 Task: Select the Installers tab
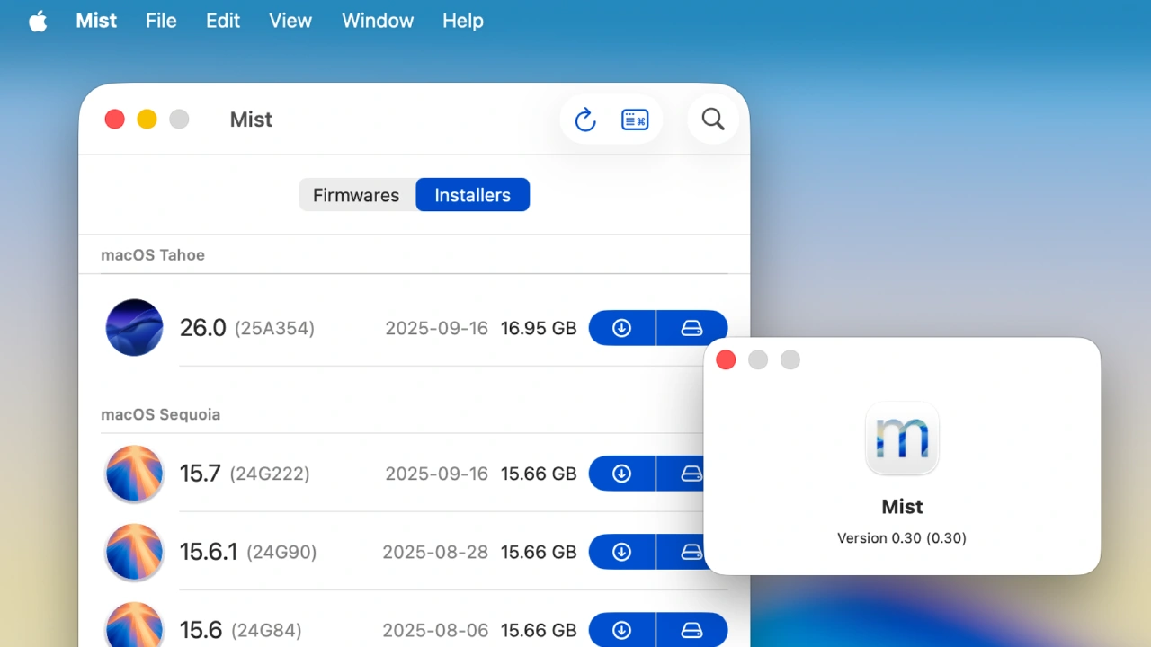tap(472, 195)
